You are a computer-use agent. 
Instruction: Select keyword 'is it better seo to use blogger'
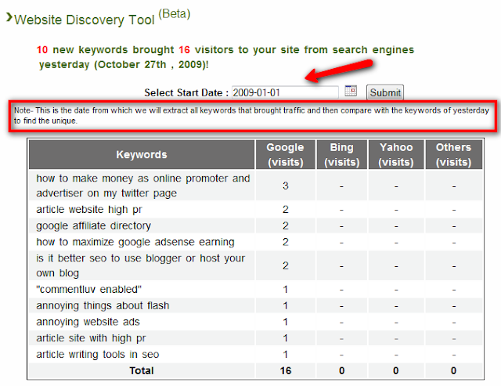(141, 265)
